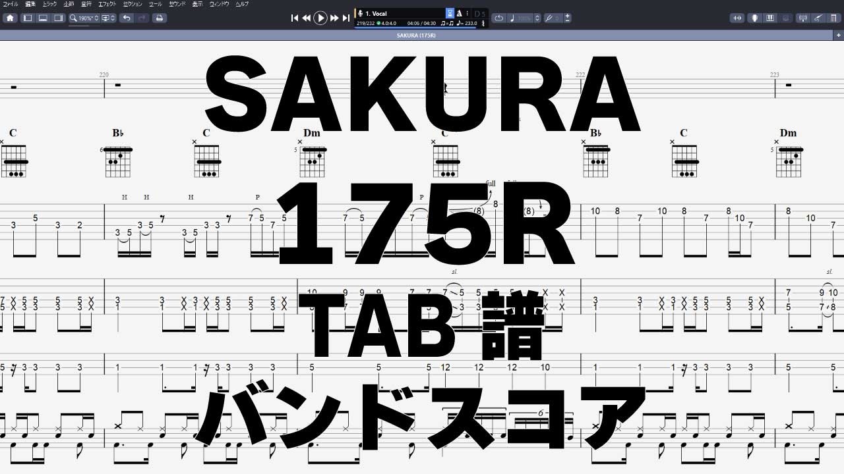This screenshot has width=844, height=474.
Task: Start playback with the play button
Action: (x=320, y=18)
